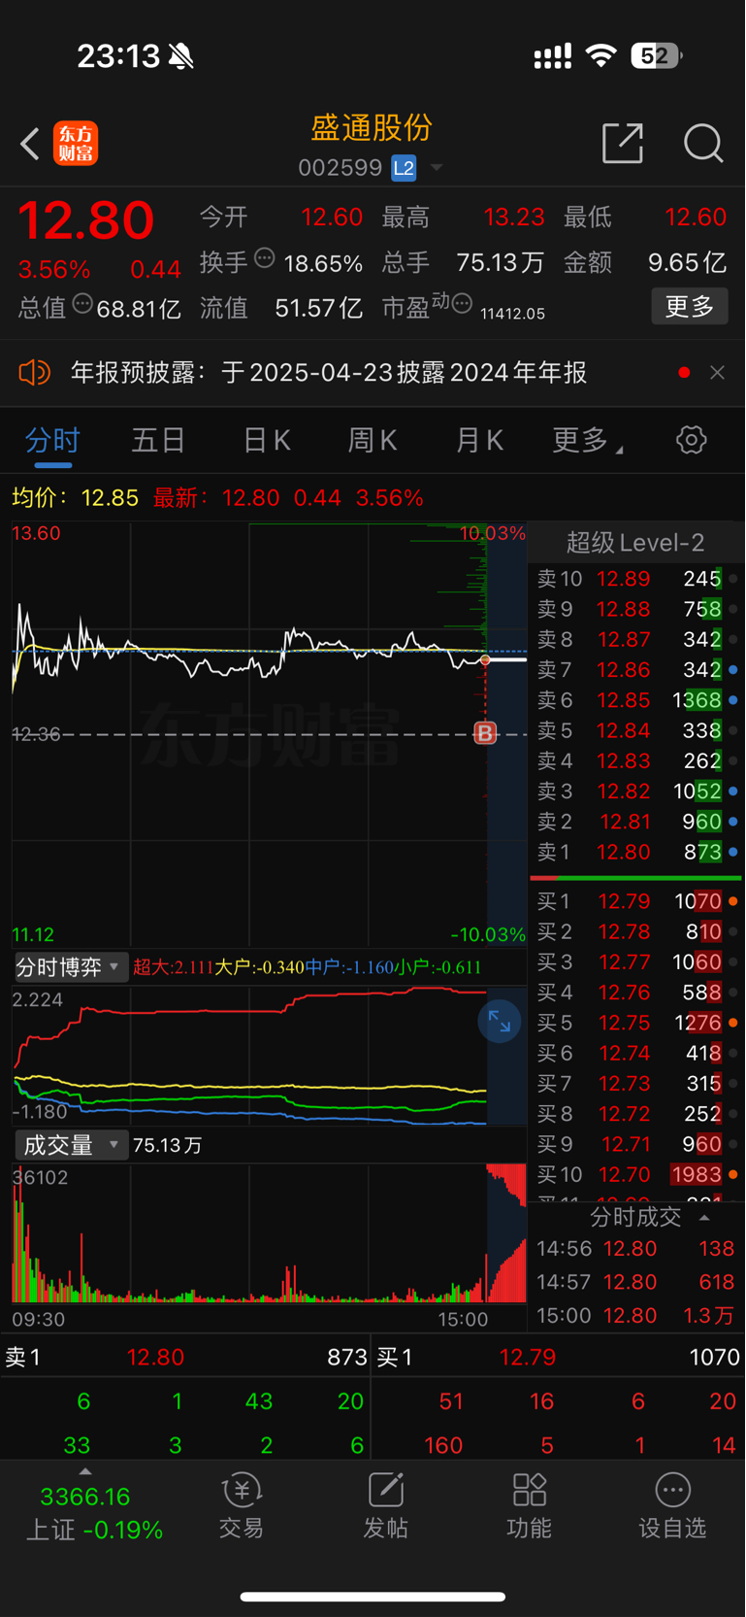The image size is (746, 1617).
Task: Open 功能 functions icon
Action: 529,1506
